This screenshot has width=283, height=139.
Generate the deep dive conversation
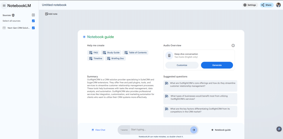pyautogui.click(x=217, y=65)
